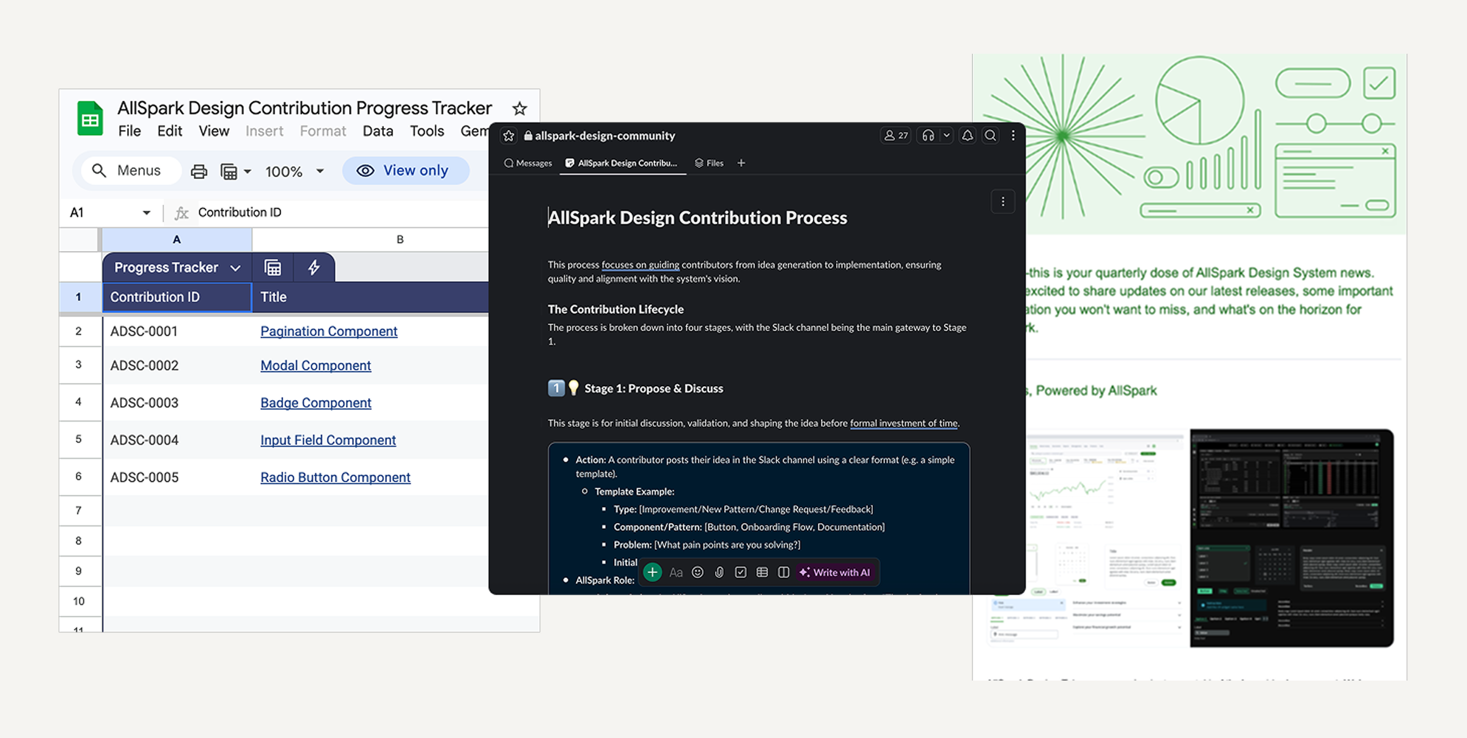Start a huddle with the headphones icon
This screenshot has width=1467, height=738.
click(x=928, y=135)
